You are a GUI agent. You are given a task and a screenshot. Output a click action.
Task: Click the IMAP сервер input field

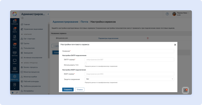[129, 74]
